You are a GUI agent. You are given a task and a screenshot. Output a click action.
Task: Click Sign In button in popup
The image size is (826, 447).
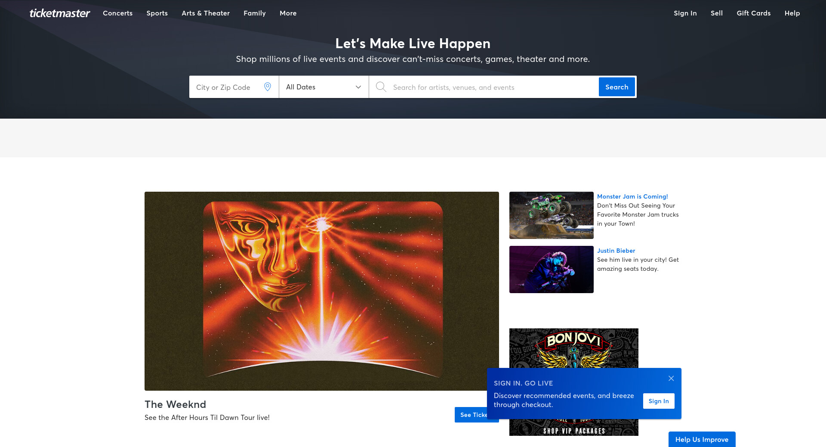point(659,401)
